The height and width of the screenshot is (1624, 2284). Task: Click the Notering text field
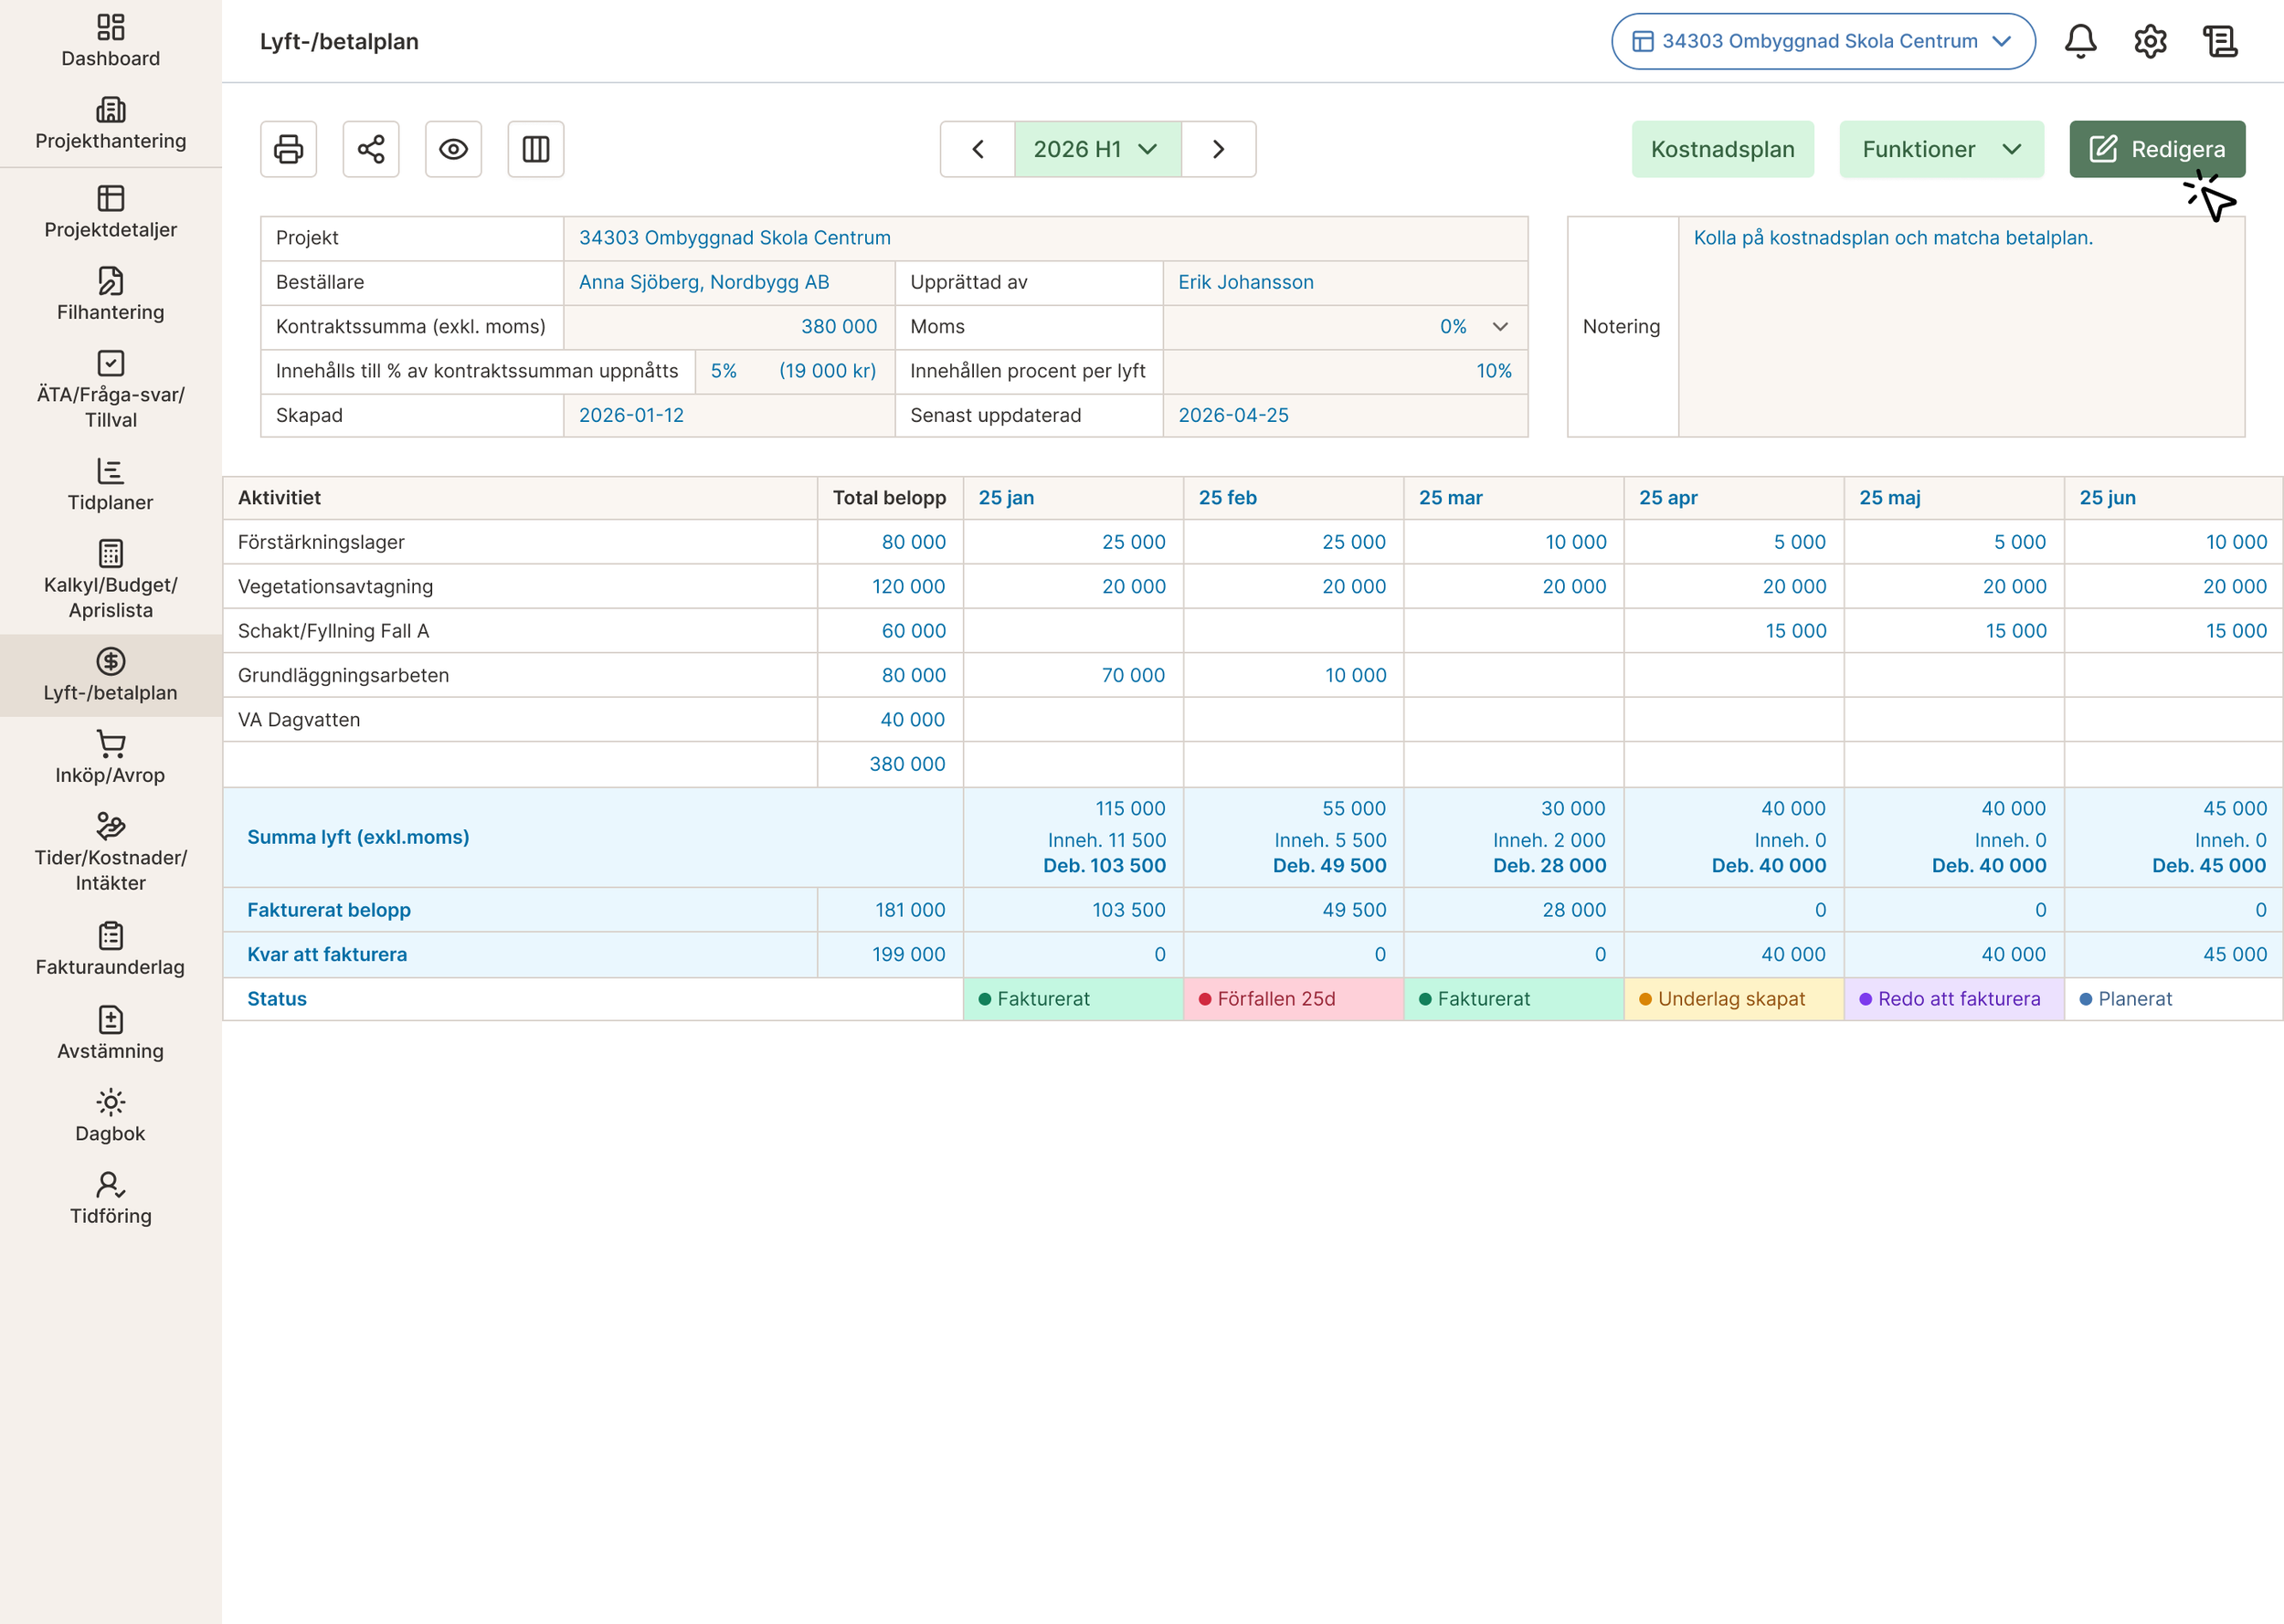[1961, 327]
